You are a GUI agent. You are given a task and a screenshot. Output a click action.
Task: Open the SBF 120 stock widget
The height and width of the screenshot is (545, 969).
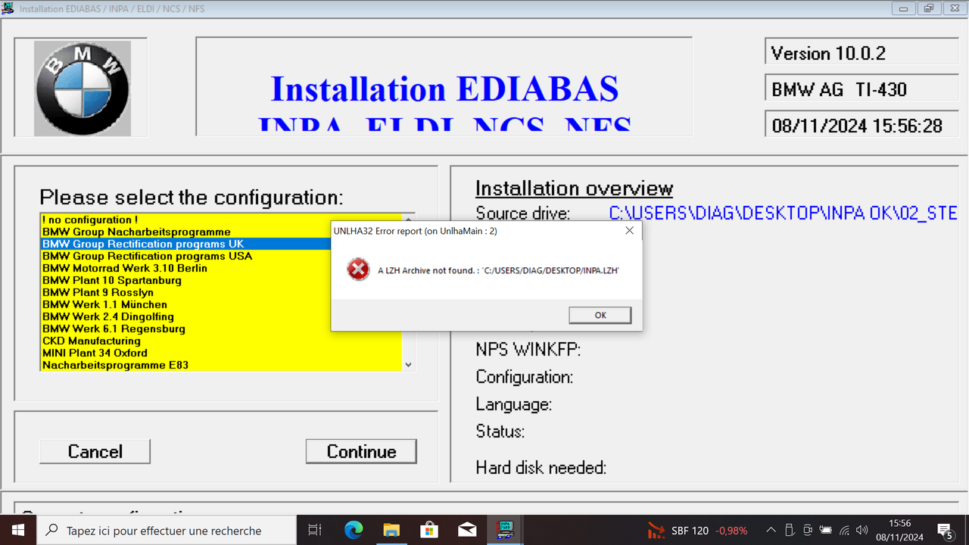pos(697,531)
